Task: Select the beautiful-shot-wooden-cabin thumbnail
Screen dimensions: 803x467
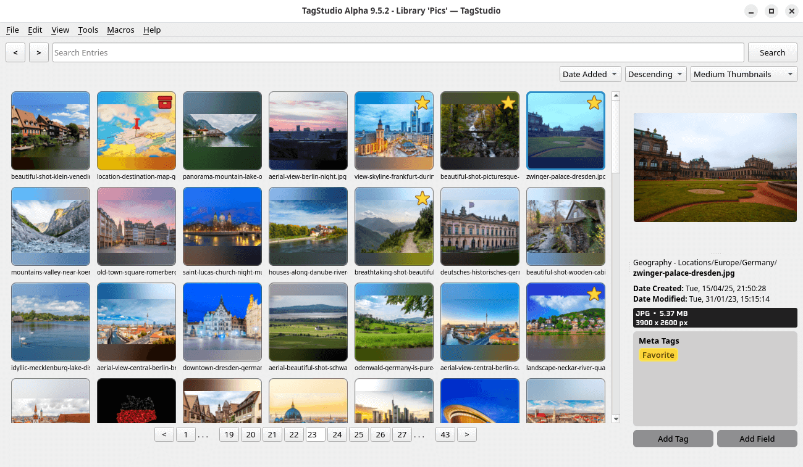Action: (x=566, y=226)
